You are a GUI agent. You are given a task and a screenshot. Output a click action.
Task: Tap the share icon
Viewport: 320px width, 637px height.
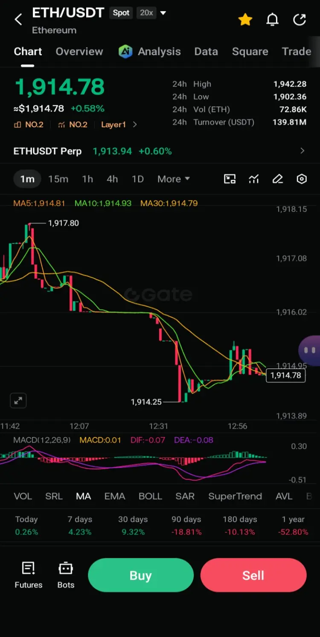[300, 19]
